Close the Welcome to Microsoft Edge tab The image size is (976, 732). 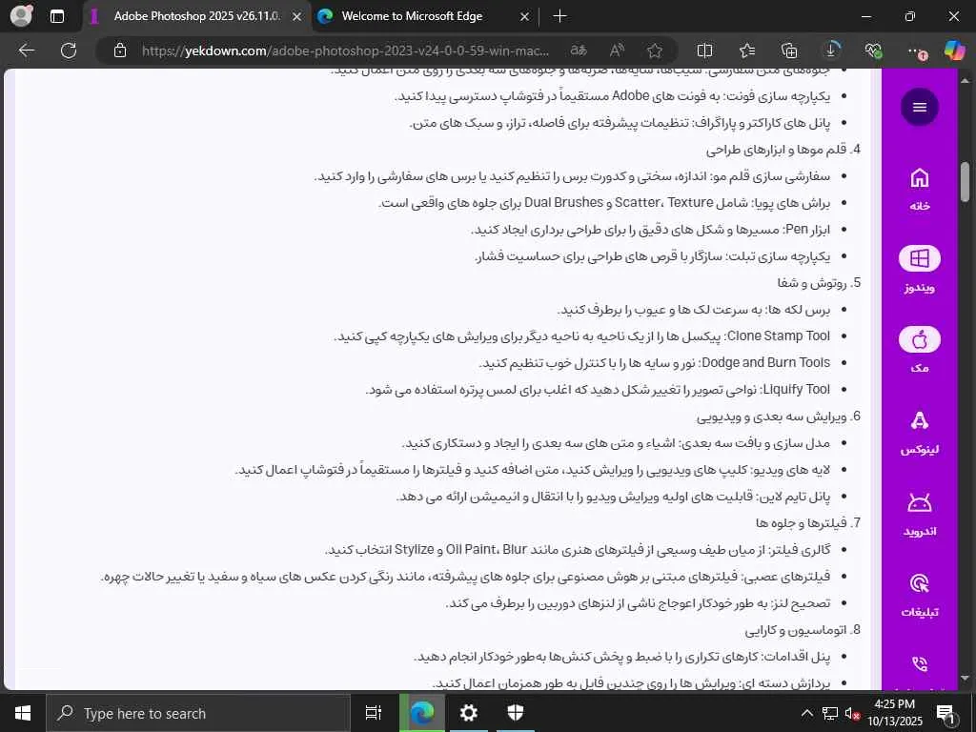[524, 17]
